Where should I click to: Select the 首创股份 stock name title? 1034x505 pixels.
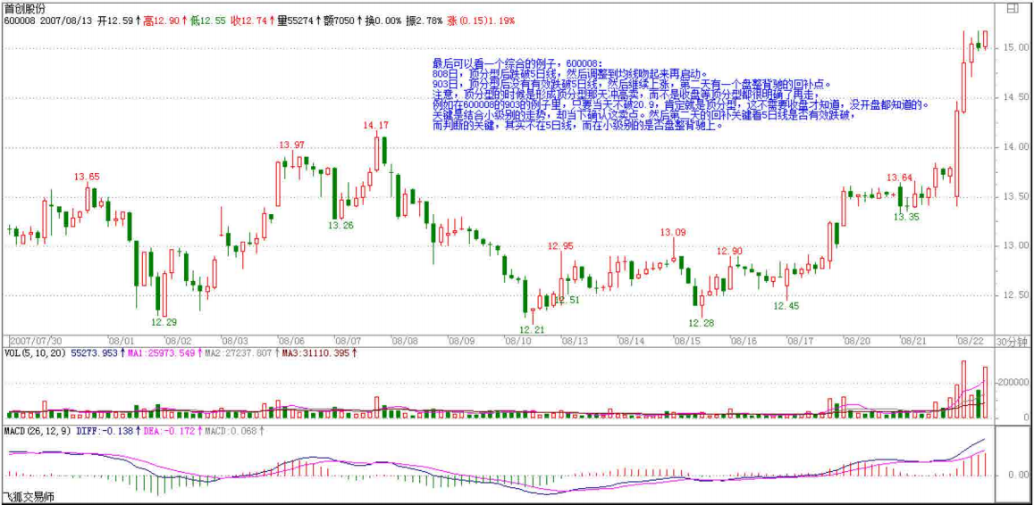(26, 8)
